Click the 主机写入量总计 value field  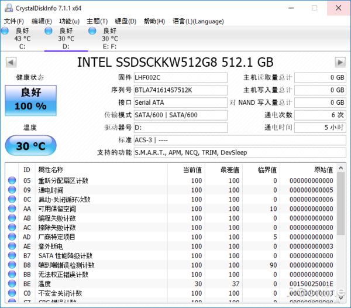tap(320, 90)
